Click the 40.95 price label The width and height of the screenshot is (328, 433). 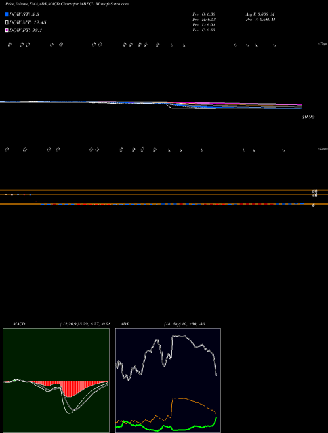point(308,117)
